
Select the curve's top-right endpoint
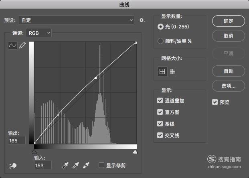(x=136, y=42)
